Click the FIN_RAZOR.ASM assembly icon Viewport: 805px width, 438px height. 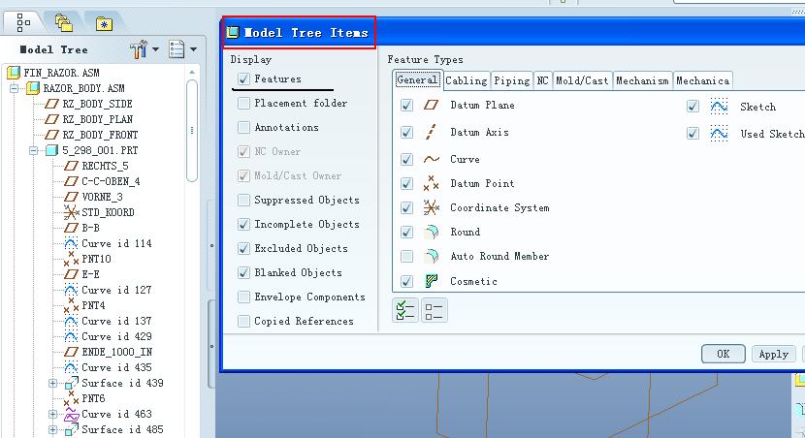pos(14,73)
